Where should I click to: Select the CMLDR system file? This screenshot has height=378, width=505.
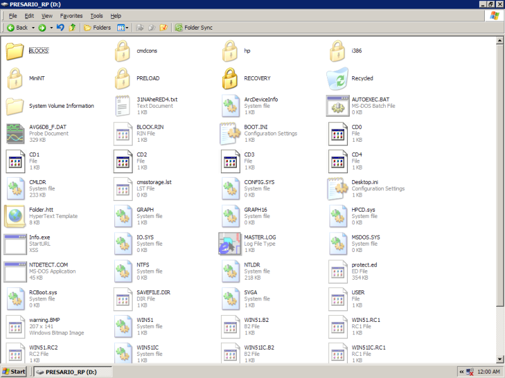[x=15, y=188]
